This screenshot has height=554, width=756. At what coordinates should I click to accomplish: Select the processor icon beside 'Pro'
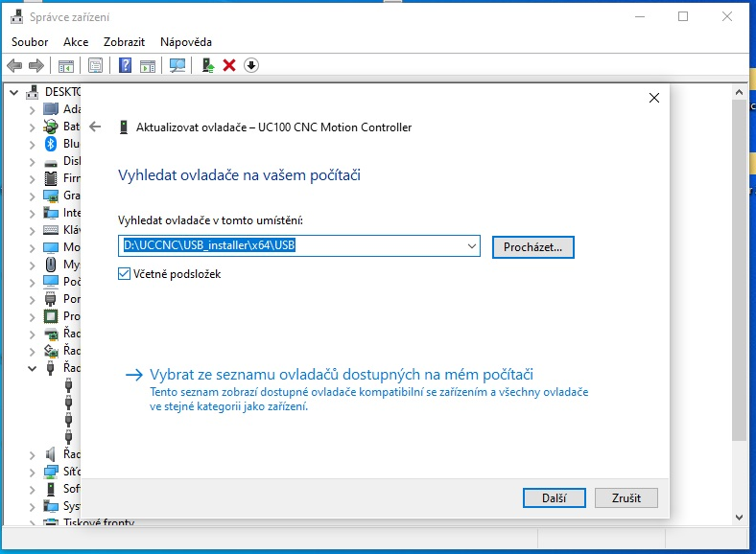click(51, 316)
